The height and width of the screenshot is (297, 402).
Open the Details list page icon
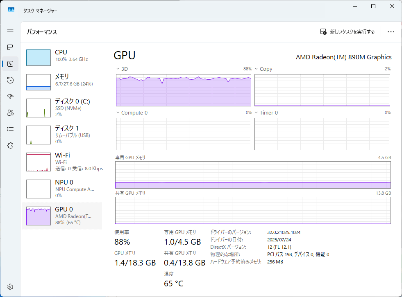[x=10, y=129]
